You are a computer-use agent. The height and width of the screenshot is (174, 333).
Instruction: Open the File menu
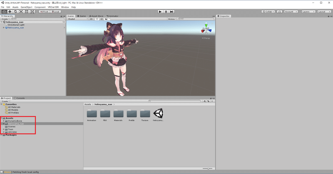click(2, 7)
